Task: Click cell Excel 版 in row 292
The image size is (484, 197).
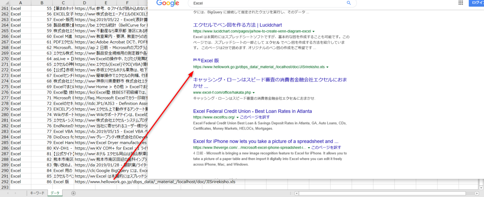Action: pyautogui.click(x=63, y=182)
